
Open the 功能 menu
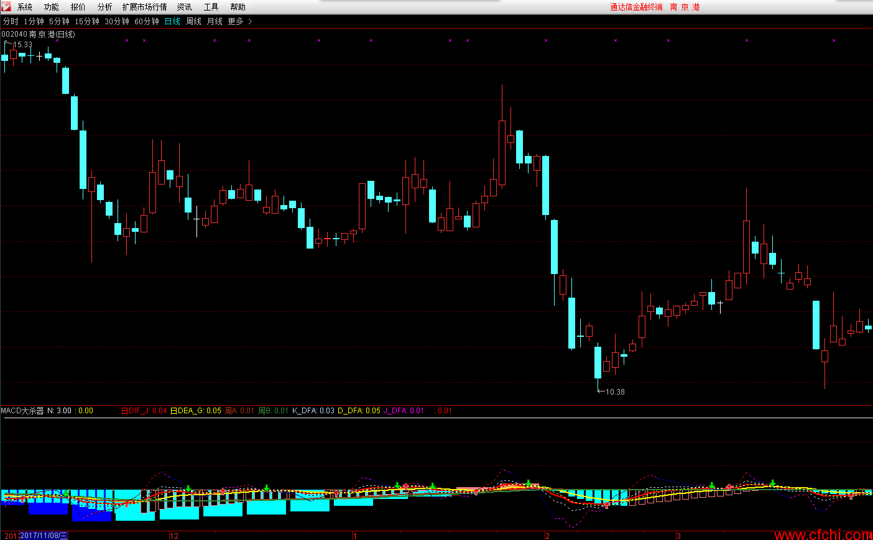pos(52,7)
